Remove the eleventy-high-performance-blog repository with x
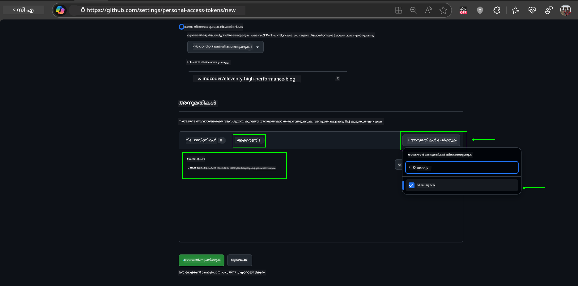578x286 pixels. click(x=338, y=79)
